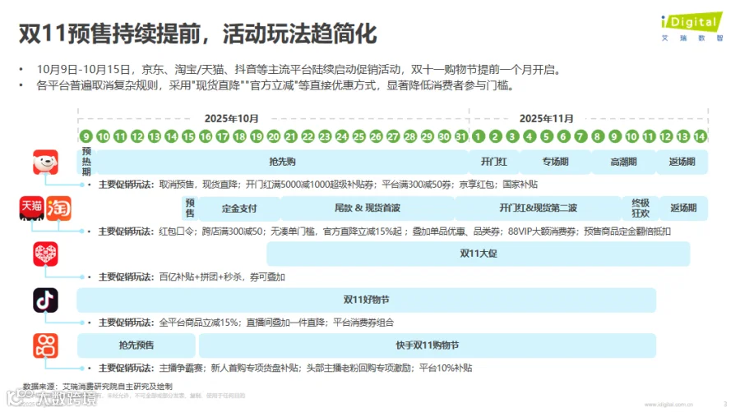Select the 抢先购 period bar in JD row
The height and width of the screenshot is (412, 740).
[282, 162]
